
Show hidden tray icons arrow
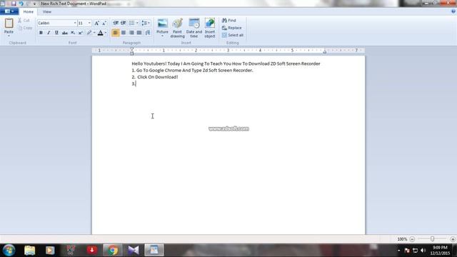pyautogui.click(x=398, y=251)
